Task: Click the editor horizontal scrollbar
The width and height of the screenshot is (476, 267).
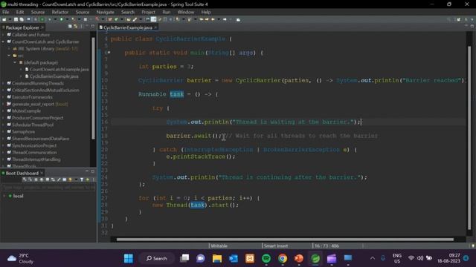Action: pos(285,240)
